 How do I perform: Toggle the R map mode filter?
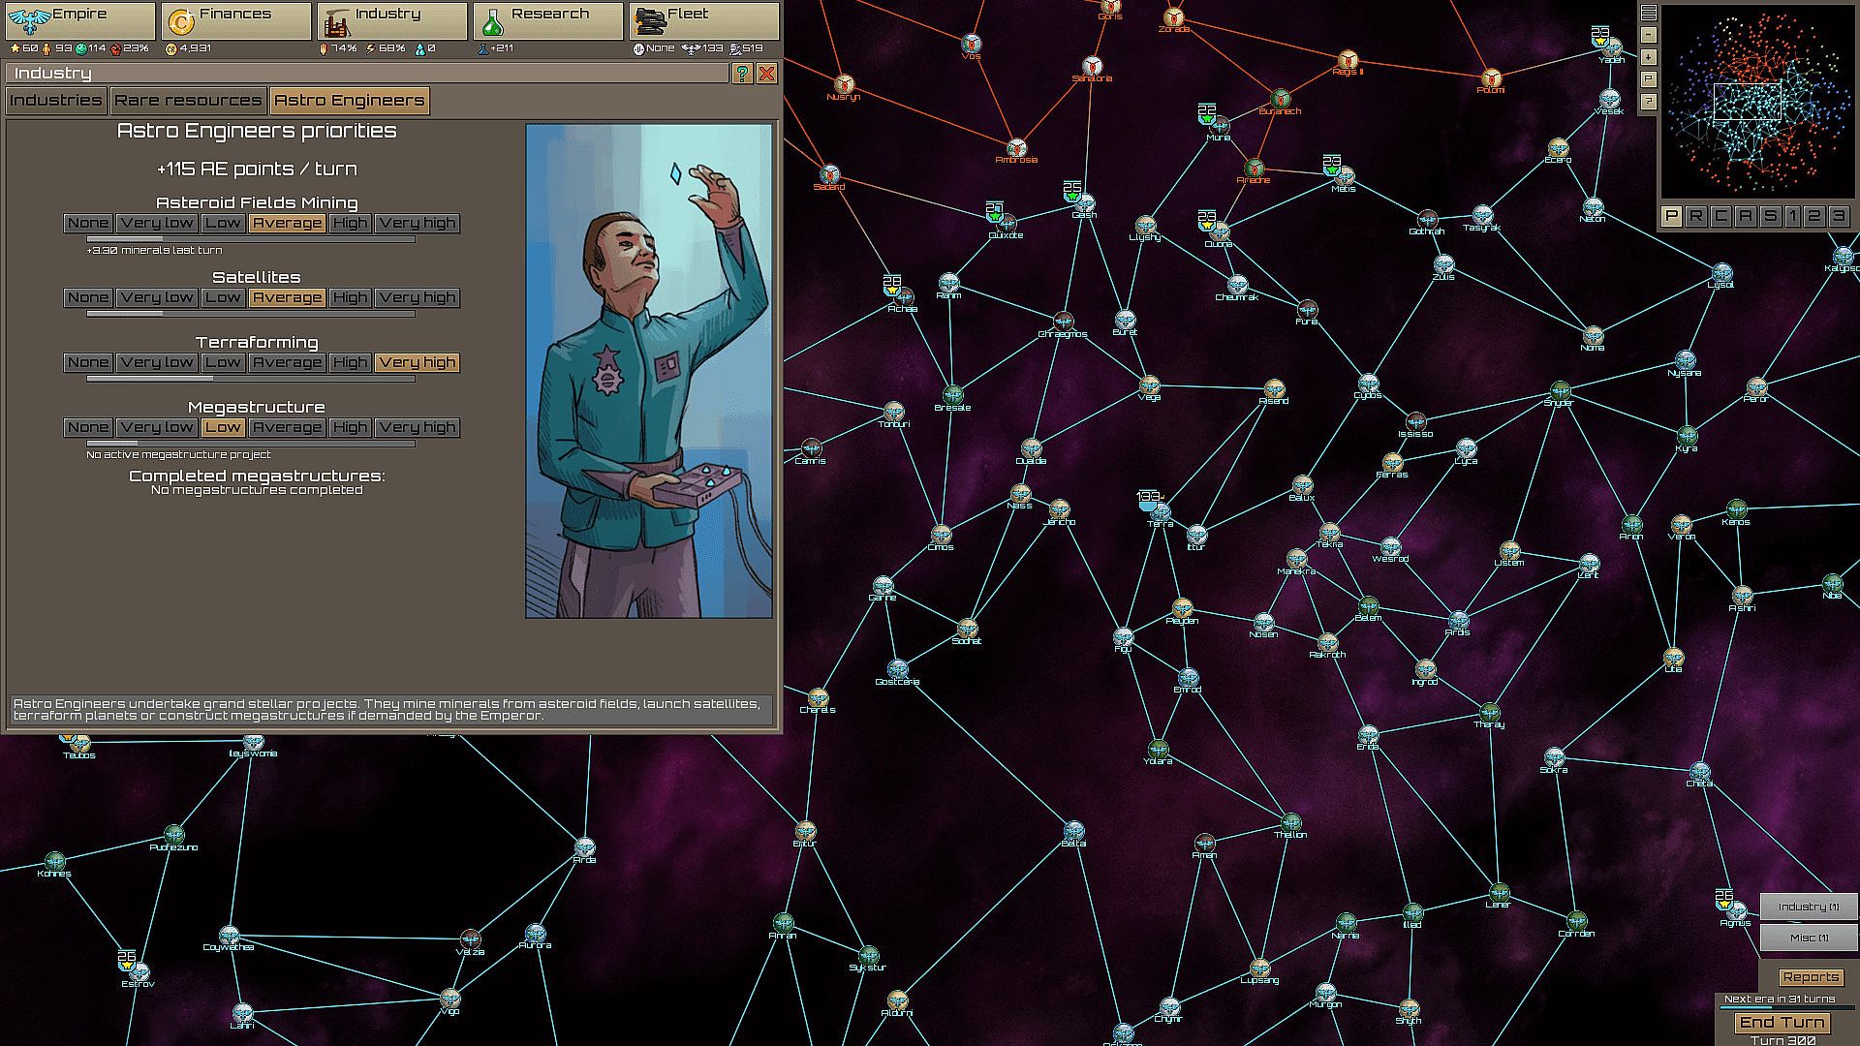click(1695, 216)
